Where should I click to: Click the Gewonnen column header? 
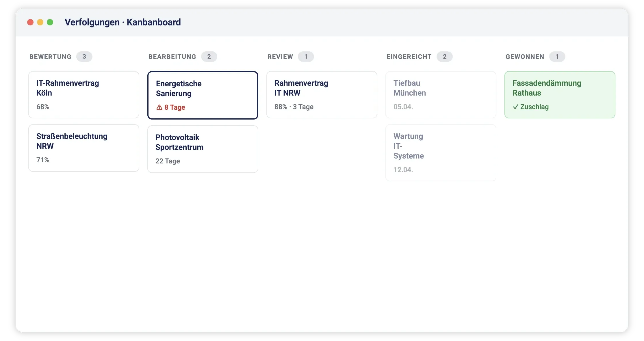[x=525, y=57]
